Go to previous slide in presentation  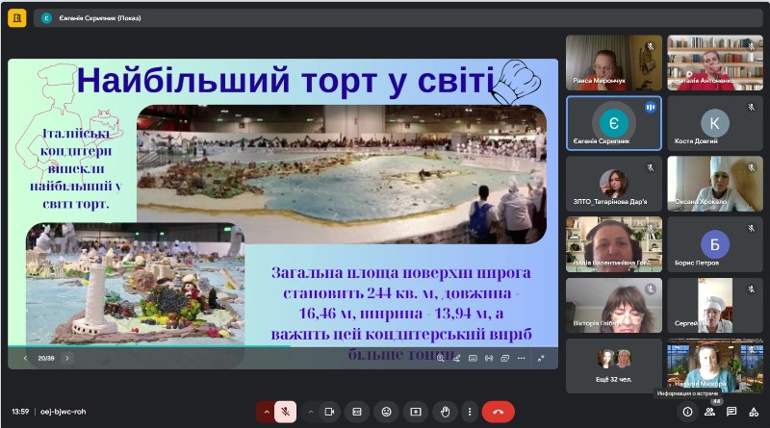[25, 359]
